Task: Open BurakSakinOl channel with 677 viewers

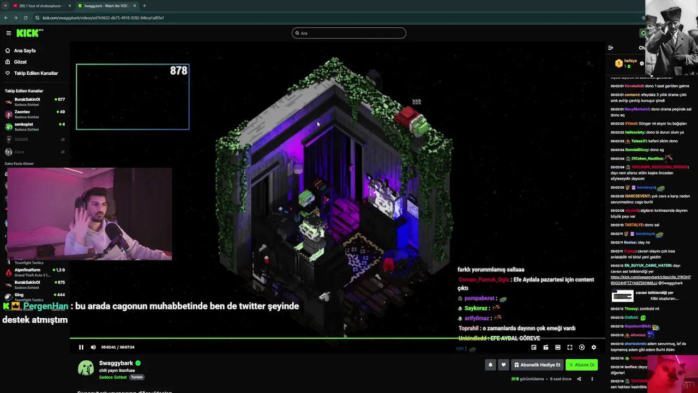Action: coord(35,102)
